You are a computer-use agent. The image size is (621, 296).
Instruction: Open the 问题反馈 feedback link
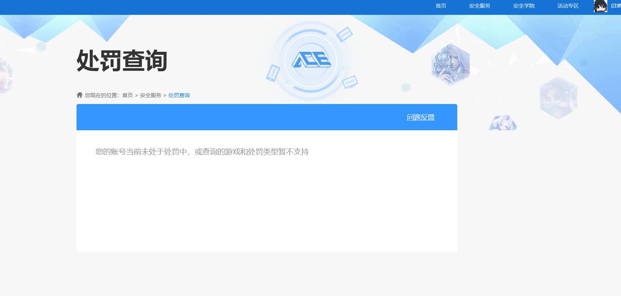421,117
